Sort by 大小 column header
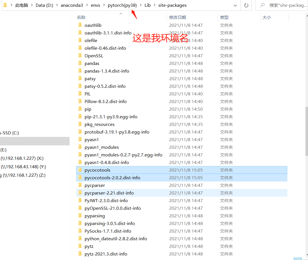Image resolution: width=308 pixels, height=260 pixels. (x=266, y=18)
